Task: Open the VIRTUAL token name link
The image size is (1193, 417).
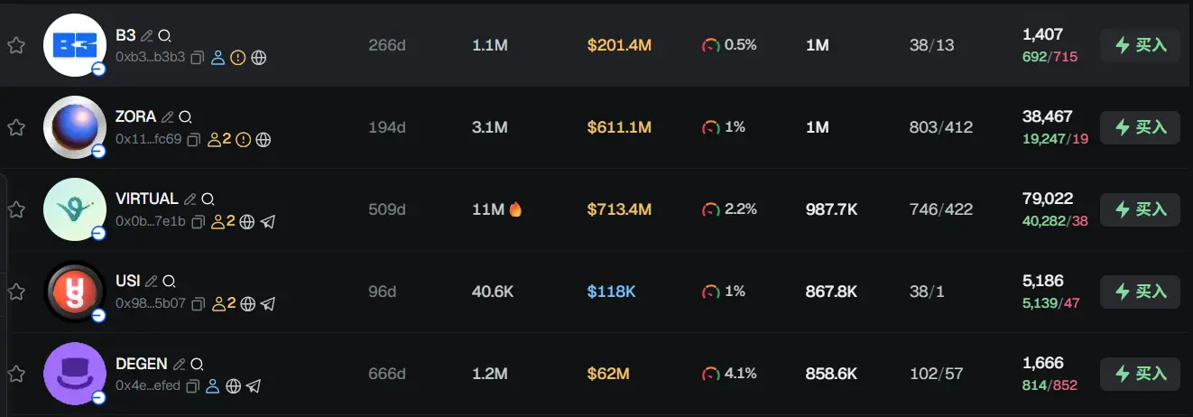Action: tap(148, 199)
